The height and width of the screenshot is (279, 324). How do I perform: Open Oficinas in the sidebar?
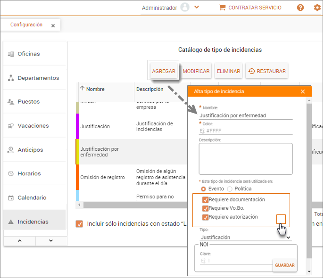point(29,54)
